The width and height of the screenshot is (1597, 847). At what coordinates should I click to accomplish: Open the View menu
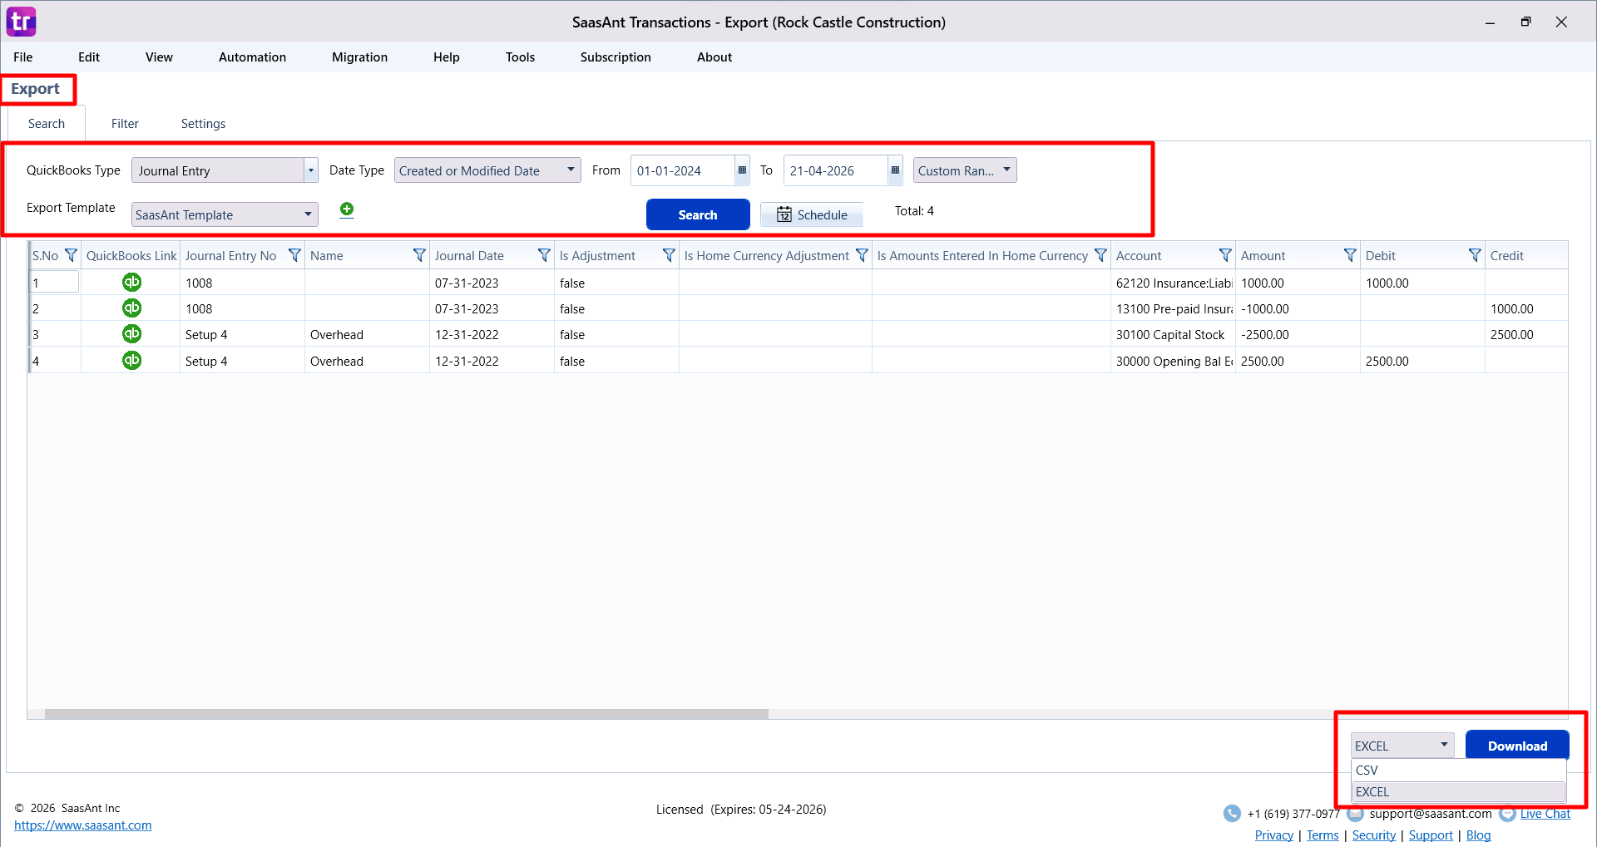(x=159, y=57)
